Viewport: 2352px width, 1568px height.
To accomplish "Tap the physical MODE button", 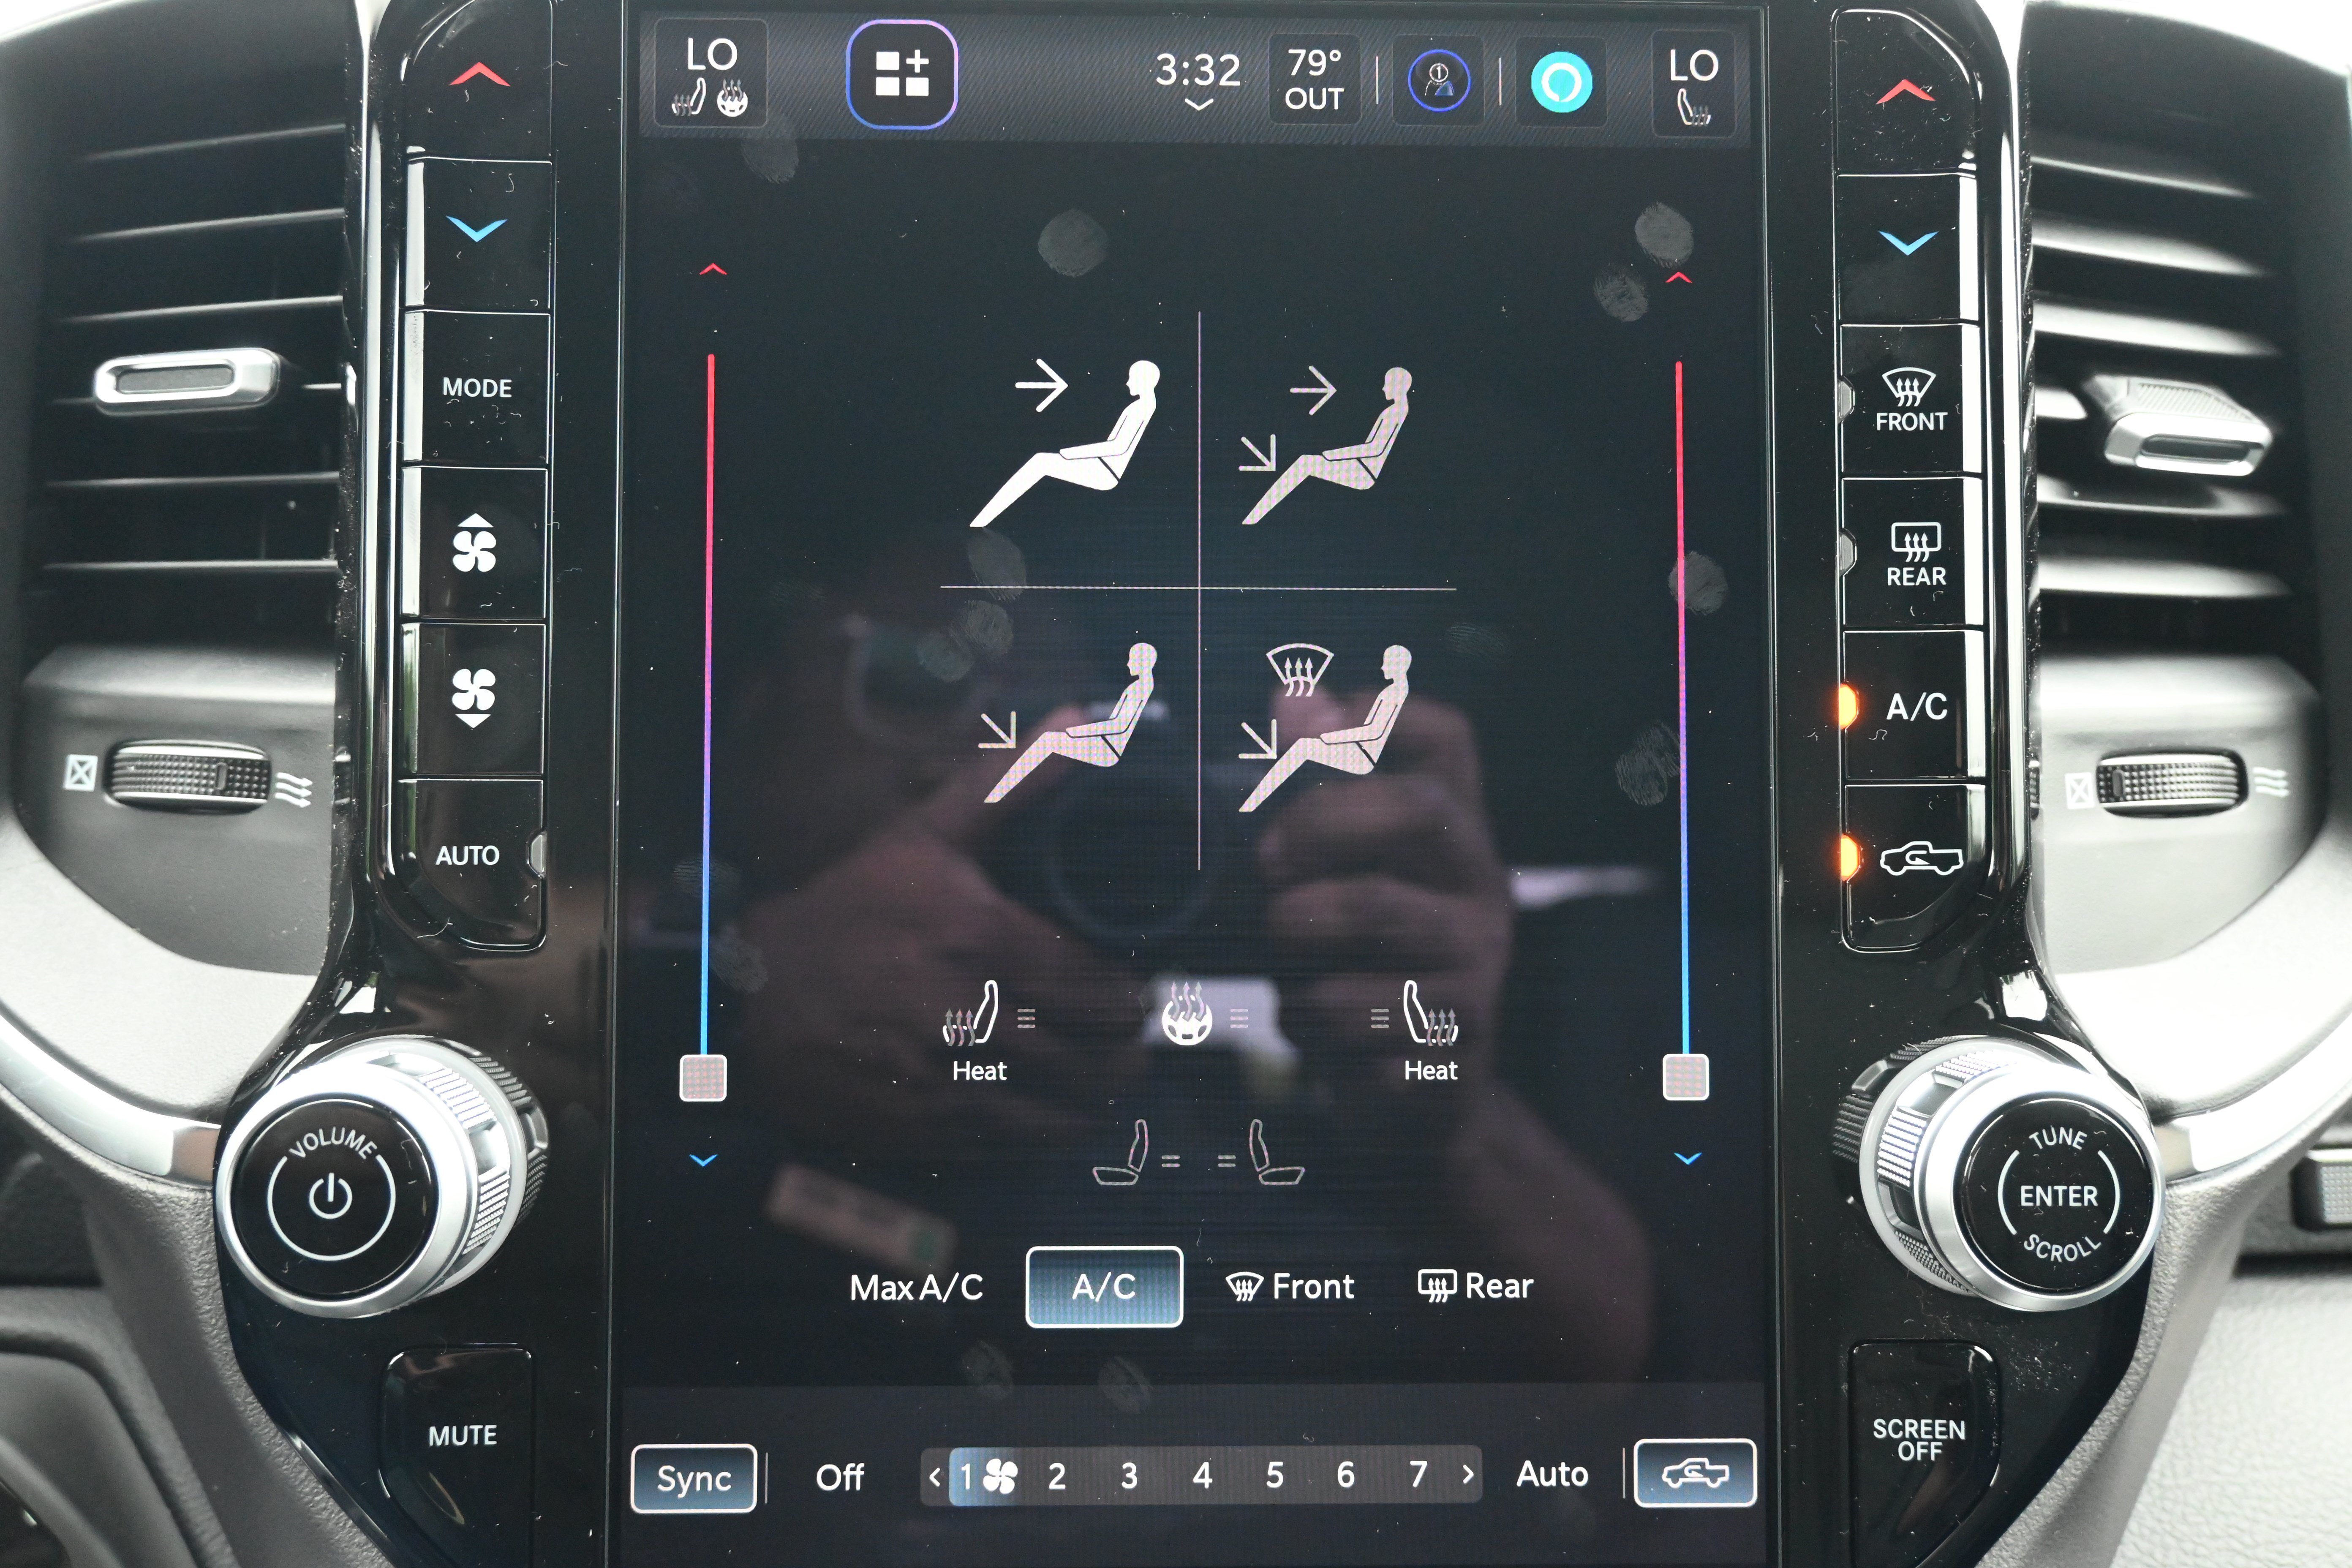I will tap(477, 388).
